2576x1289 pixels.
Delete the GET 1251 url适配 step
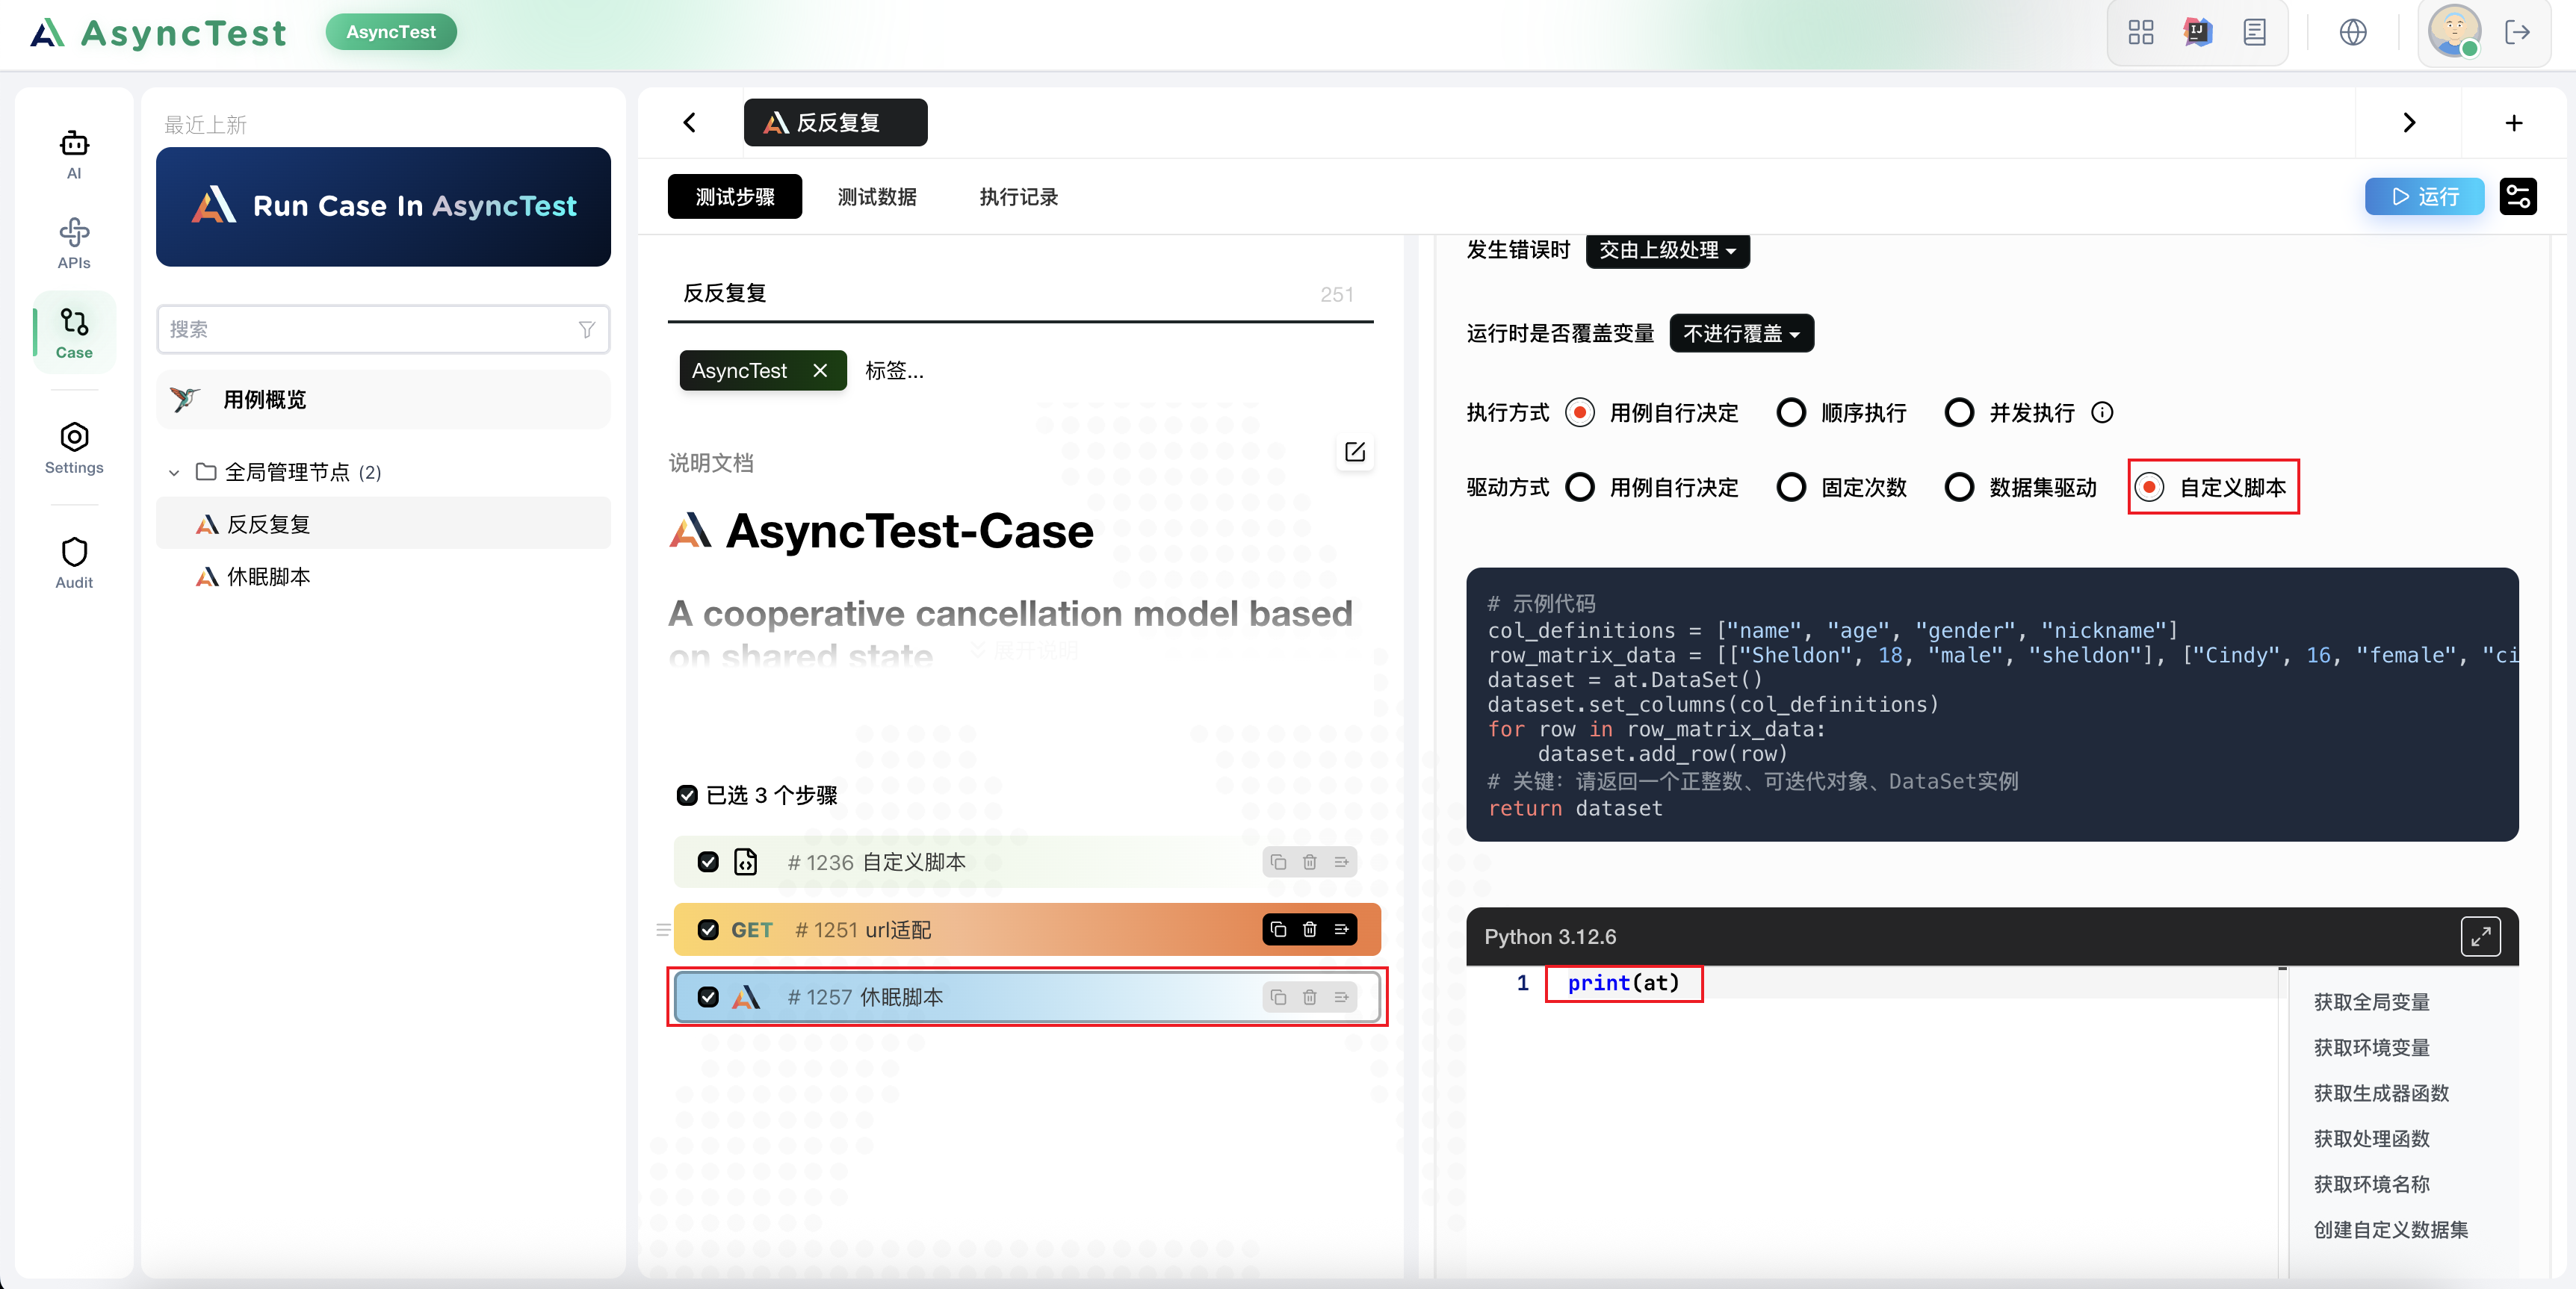1309,929
